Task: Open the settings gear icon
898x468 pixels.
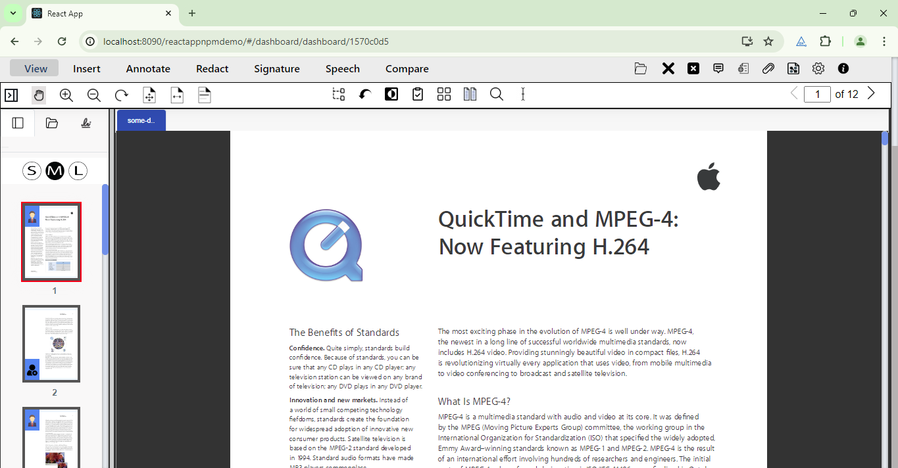Action: coord(818,68)
